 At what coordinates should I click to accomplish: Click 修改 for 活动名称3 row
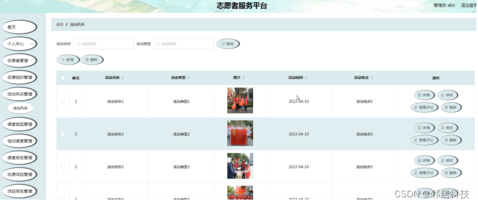coord(447,161)
